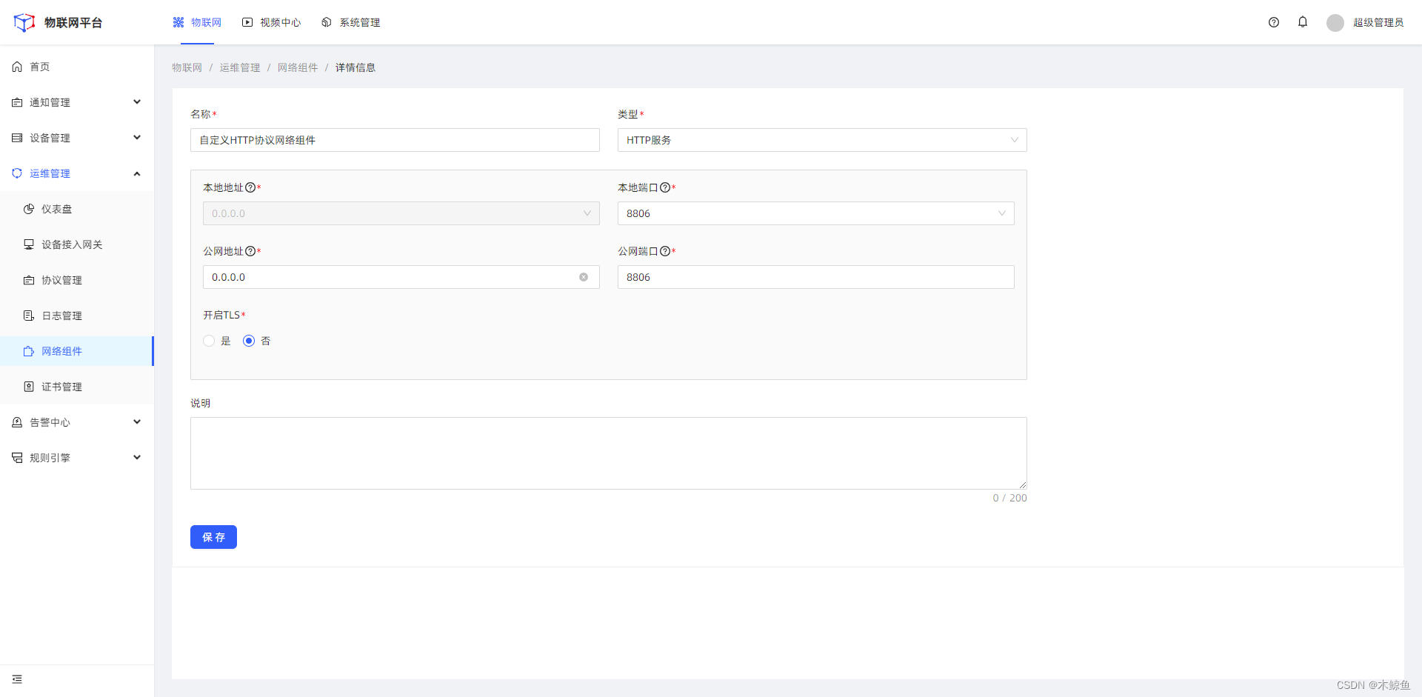This screenshot has height=697, width=1422.
Task: Click the user avatar circle
Action: click(1335, 23)
